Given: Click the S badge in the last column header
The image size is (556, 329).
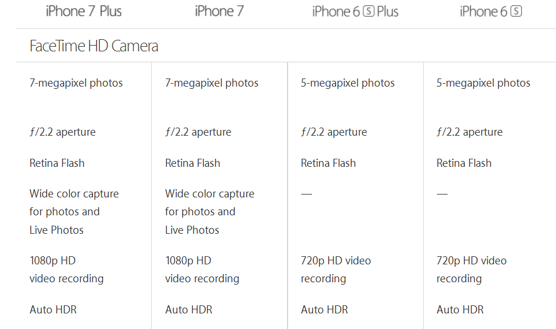Looking at the screenshot, I should coord(516,12).
